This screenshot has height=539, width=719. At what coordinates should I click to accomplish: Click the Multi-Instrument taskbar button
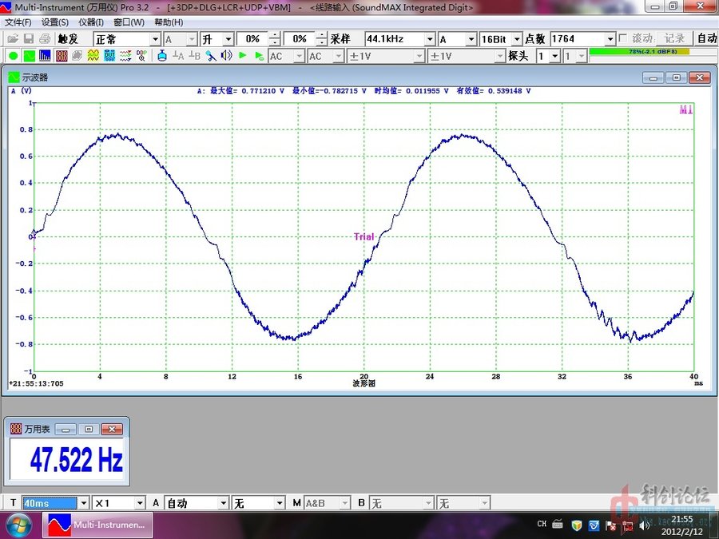click(97, 525)
